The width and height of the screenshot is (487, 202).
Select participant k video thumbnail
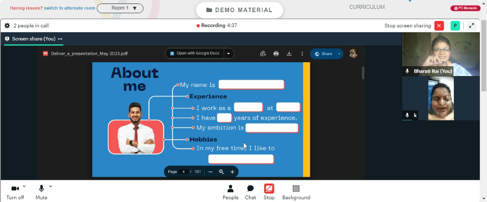point(441,98)
